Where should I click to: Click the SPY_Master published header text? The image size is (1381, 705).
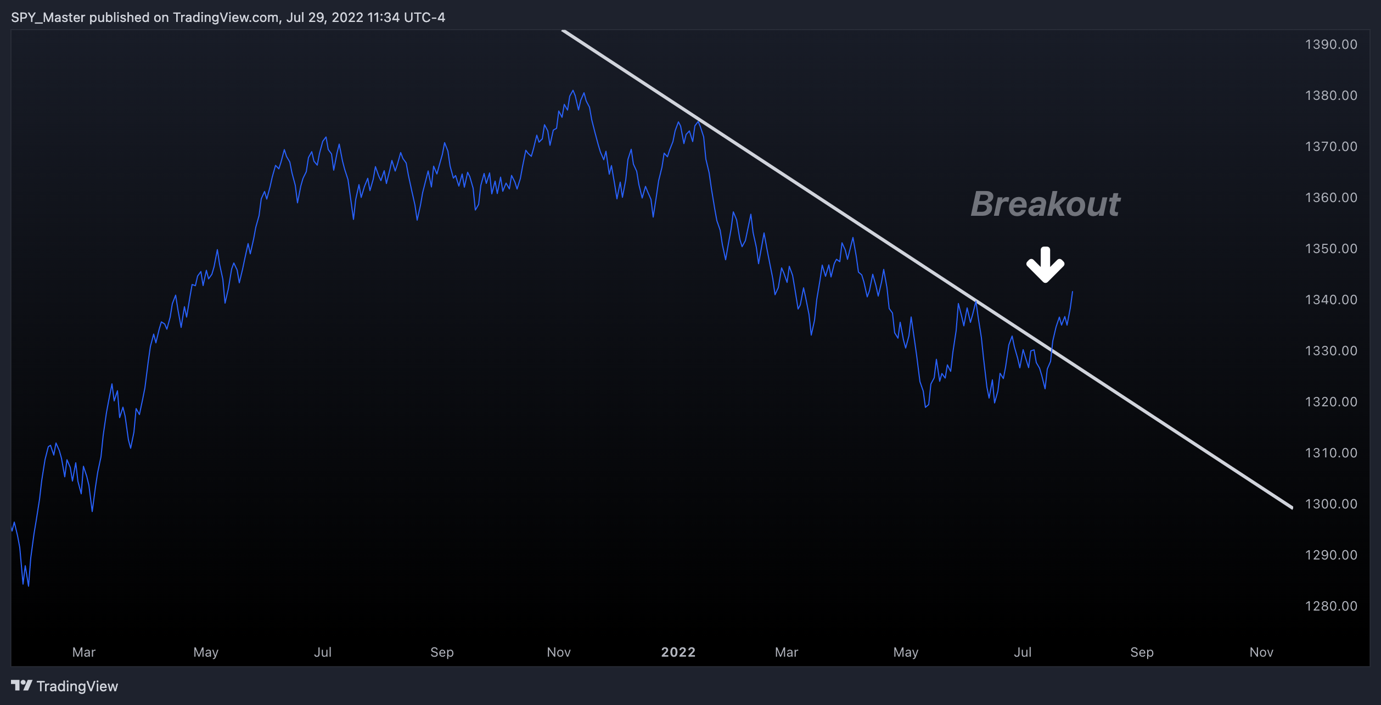tap(228, 18)
